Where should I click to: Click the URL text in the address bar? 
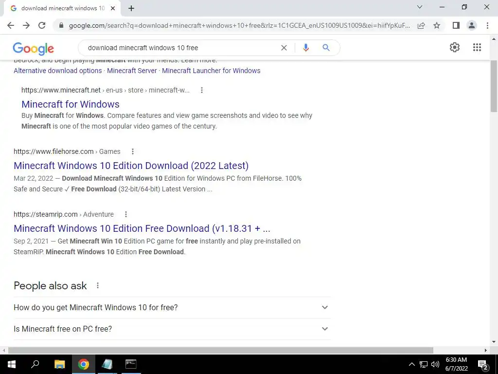pos(239,25)
